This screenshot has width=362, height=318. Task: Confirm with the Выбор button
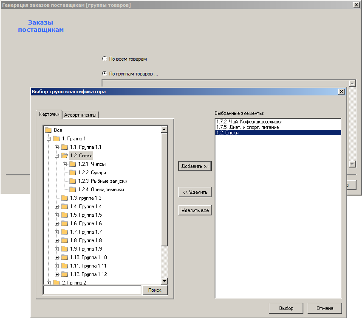pos(286,308)
